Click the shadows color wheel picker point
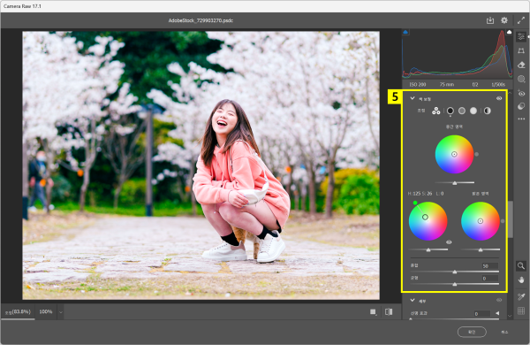 (x=425, y=217)
